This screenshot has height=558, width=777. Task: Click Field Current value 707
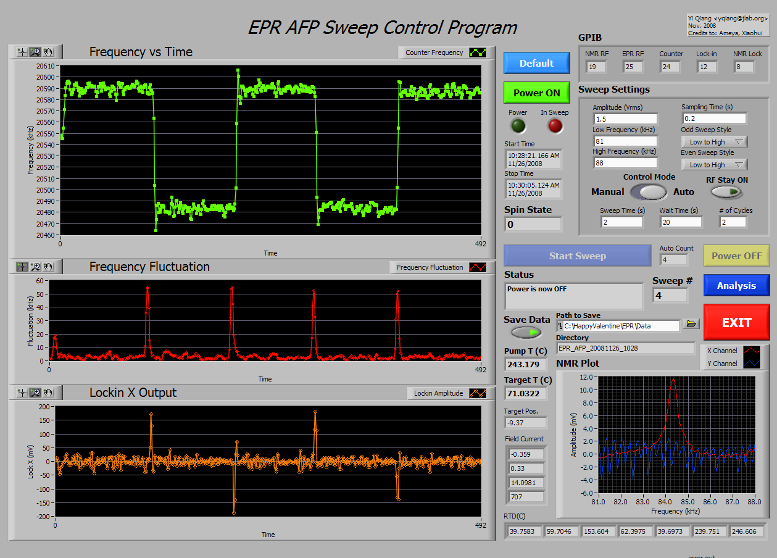(x=526, y=497)
